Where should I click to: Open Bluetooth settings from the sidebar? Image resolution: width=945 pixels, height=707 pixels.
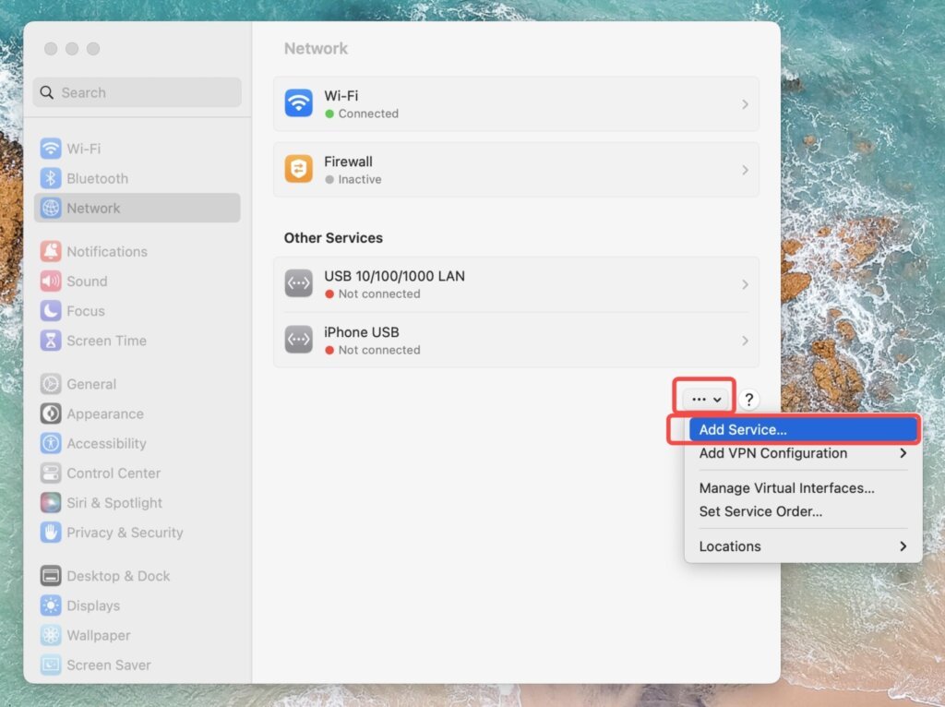(50, 178)
